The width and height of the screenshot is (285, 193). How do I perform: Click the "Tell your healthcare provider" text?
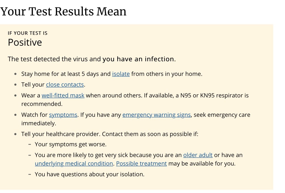click(x=60, y=134)
